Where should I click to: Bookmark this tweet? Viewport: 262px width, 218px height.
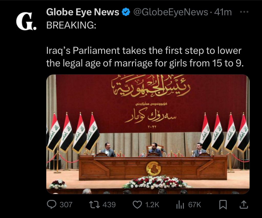[x=223, y=205]
